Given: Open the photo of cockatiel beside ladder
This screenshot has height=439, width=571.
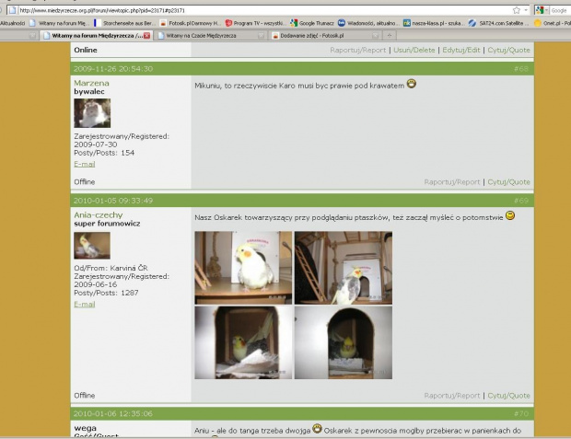Looking at the screenshot, I should click(344, 268).
